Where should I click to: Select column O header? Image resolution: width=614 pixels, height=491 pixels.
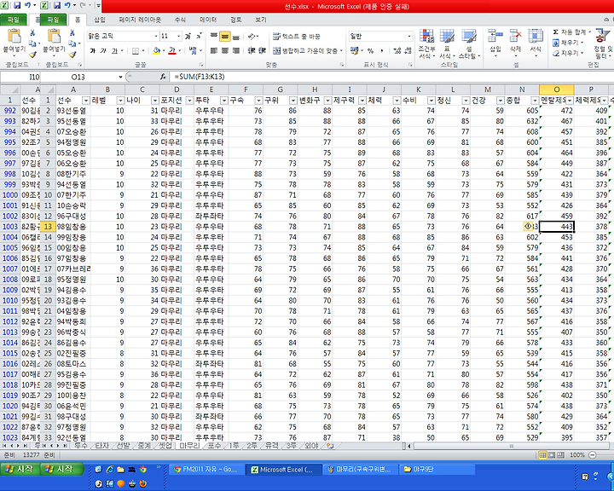coord(556,90)
